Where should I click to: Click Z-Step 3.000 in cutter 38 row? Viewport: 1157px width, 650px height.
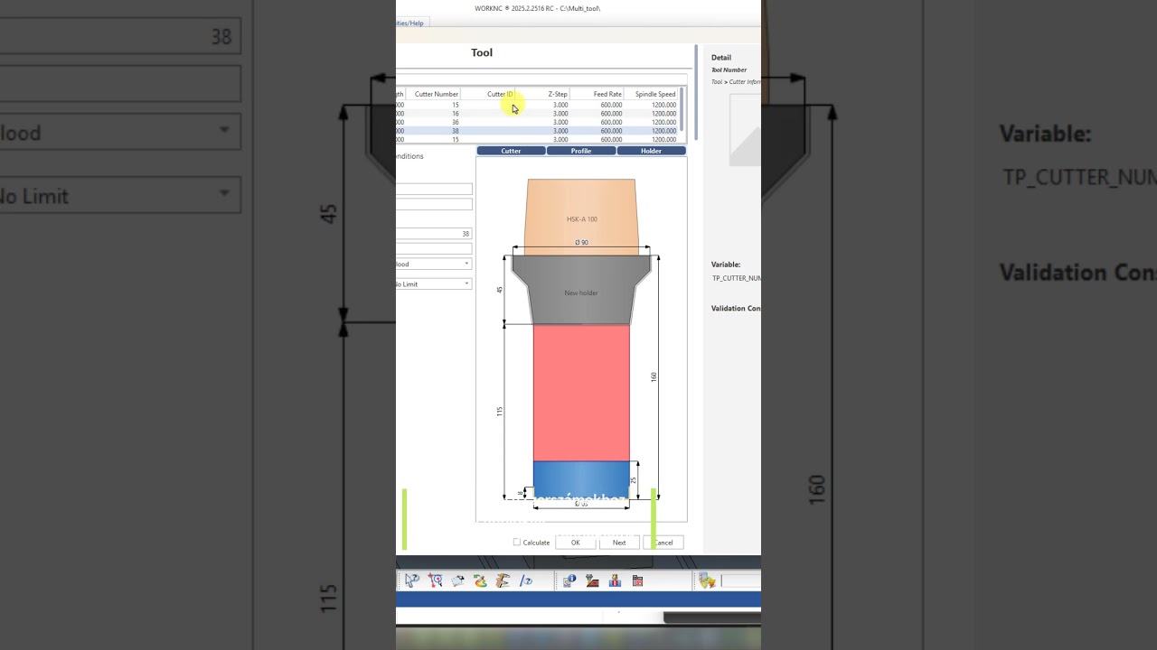pos(560,131)
